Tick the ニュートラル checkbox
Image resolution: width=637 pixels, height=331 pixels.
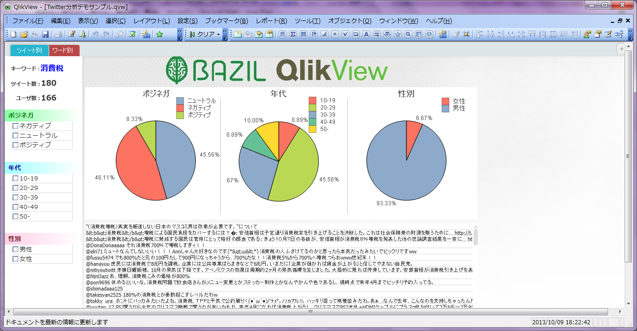(x=15, y=136)
